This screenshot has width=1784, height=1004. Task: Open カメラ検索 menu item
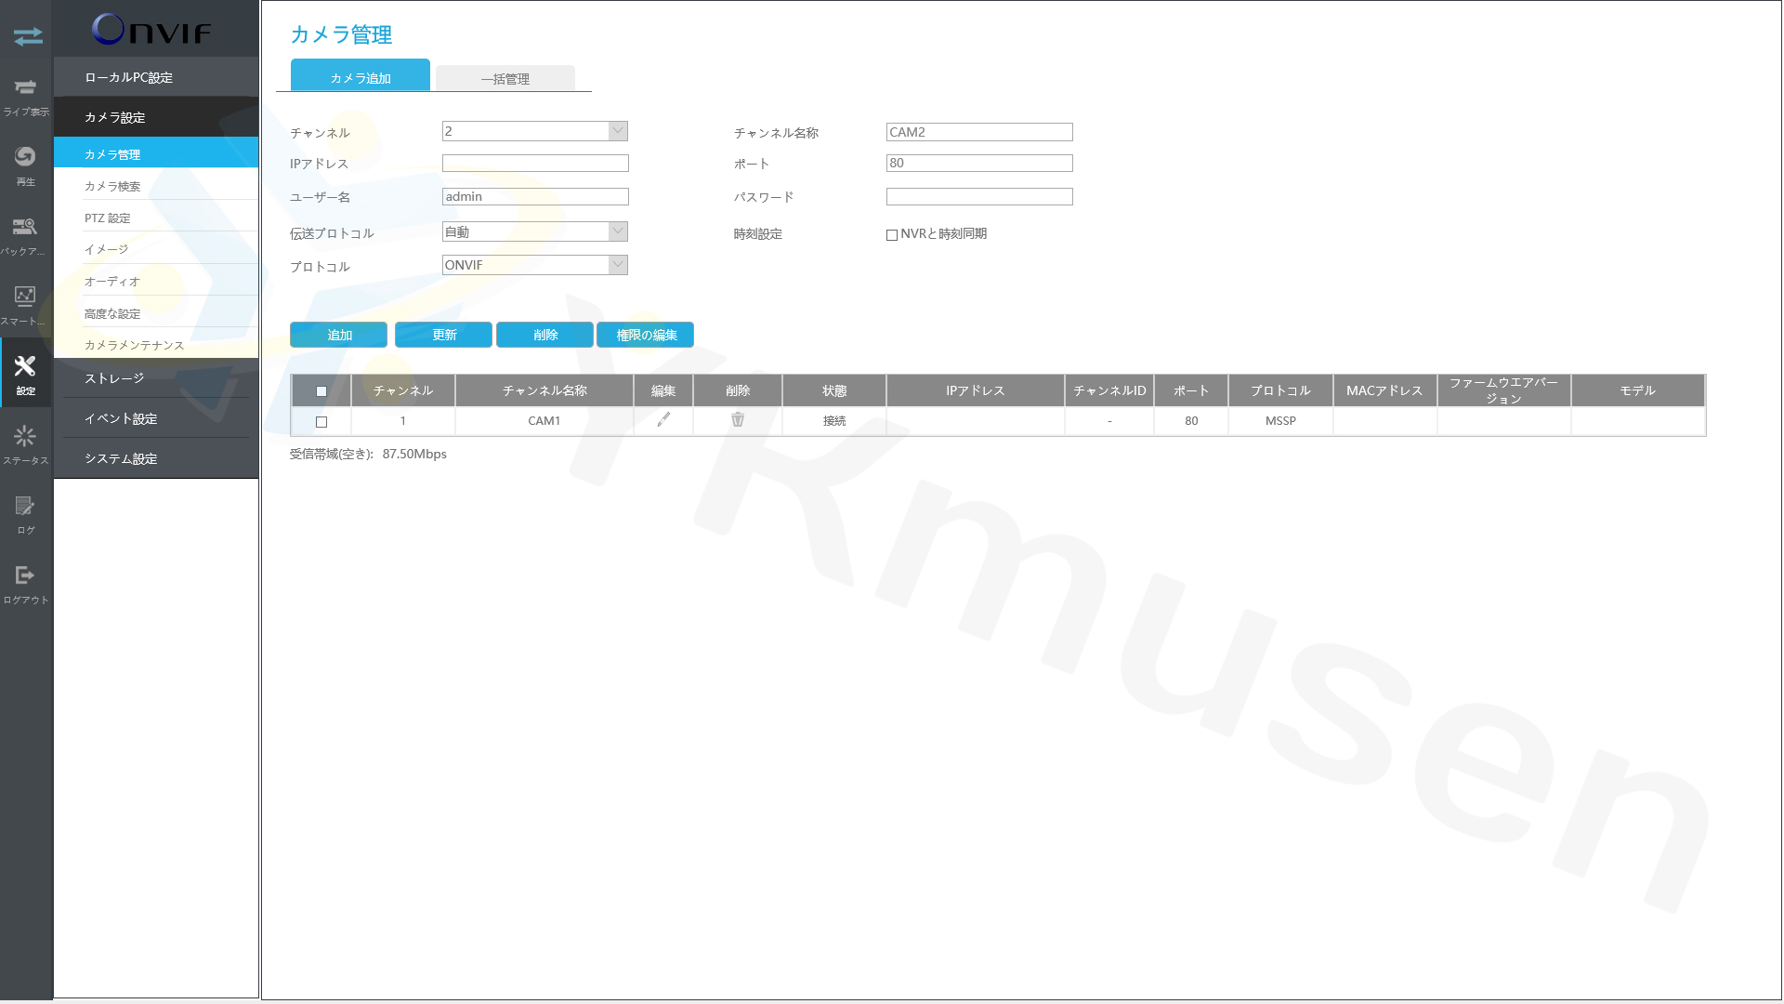pos(112,186)
